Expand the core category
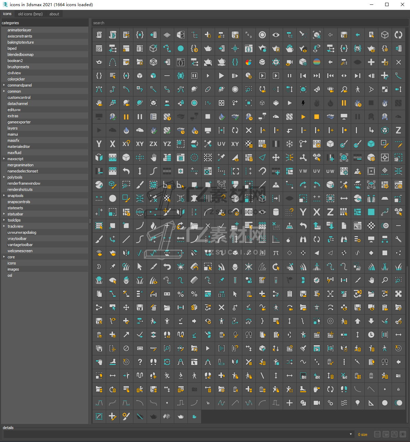The height and width of the screenshot is (442, 410). [4, 257]
